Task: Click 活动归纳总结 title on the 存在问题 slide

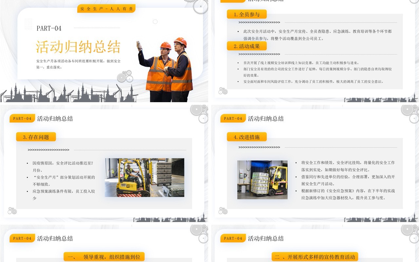Action: coord(55,119)
